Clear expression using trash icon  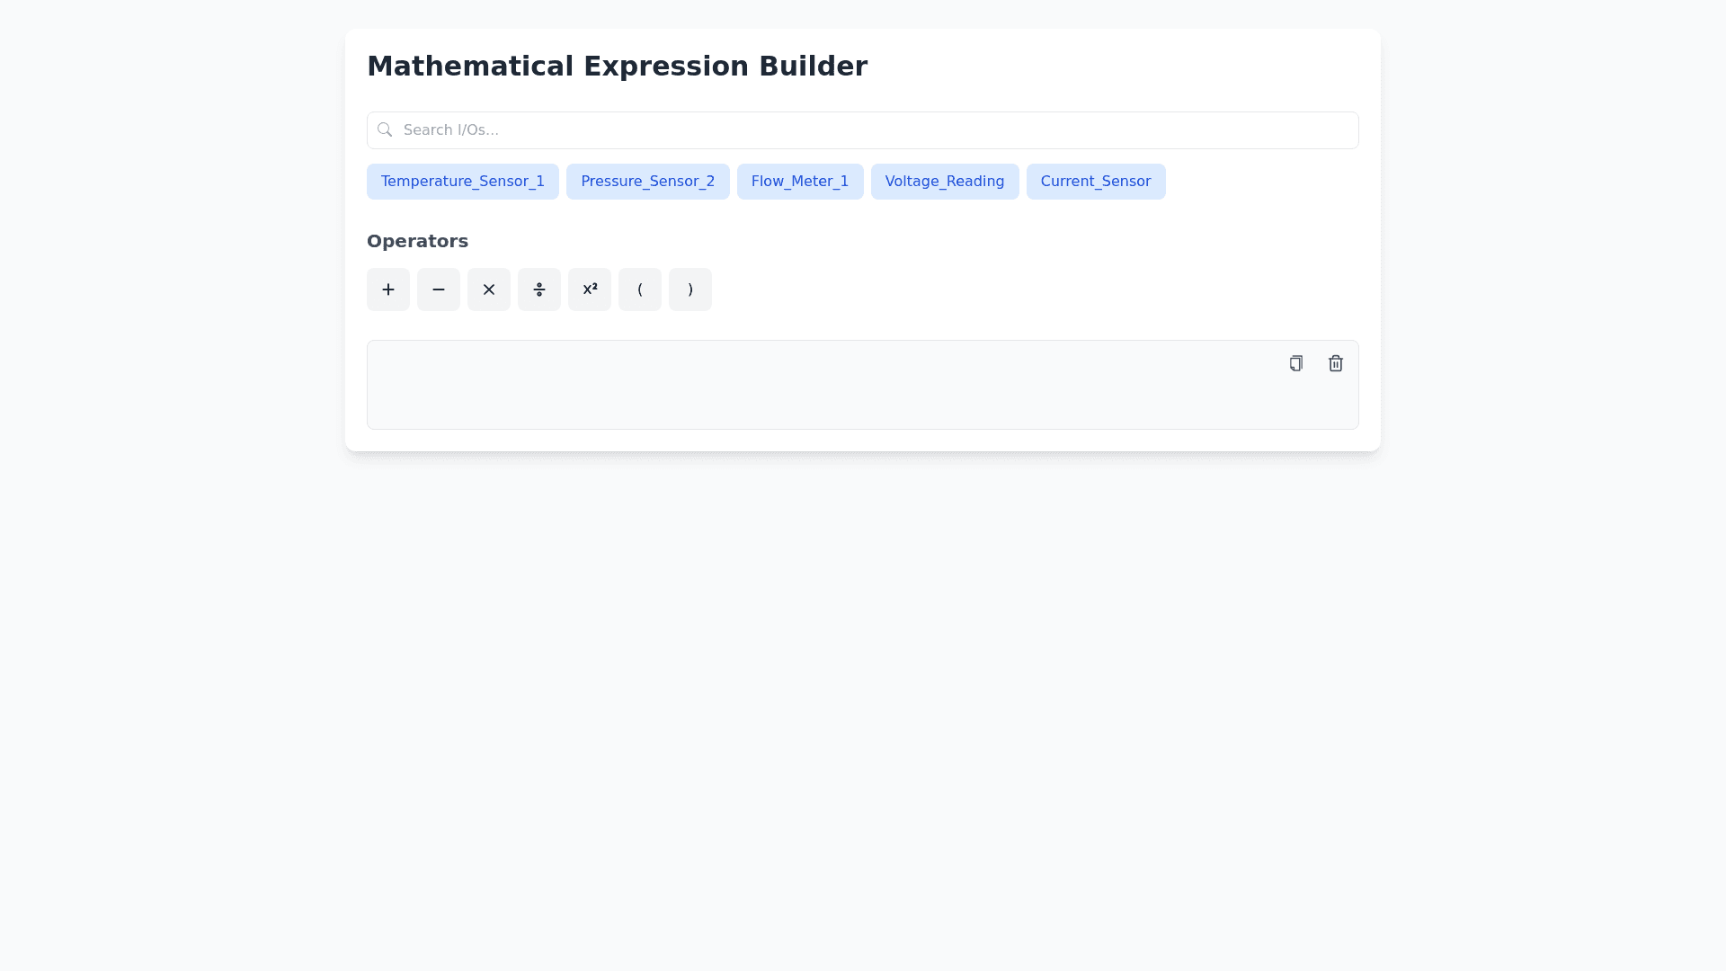(x=1335, y=363)
